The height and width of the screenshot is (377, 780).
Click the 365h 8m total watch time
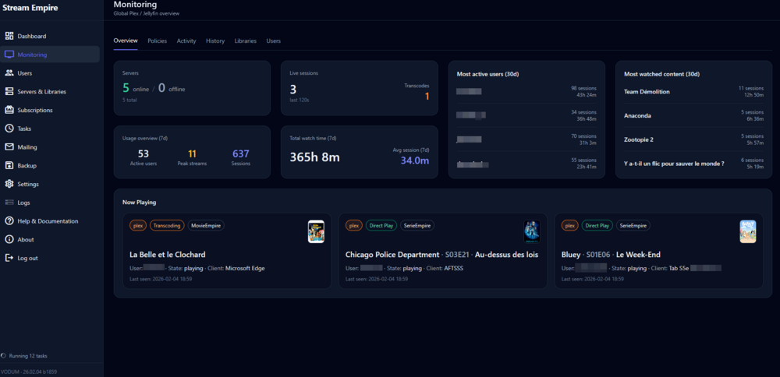click(315, 157)
